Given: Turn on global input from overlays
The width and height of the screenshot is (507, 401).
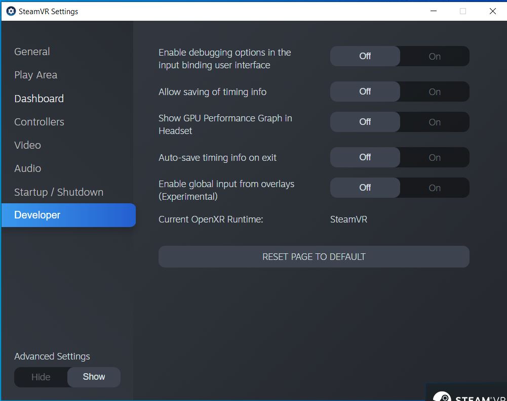Looking at the screenshot, I should pos(435,188).
